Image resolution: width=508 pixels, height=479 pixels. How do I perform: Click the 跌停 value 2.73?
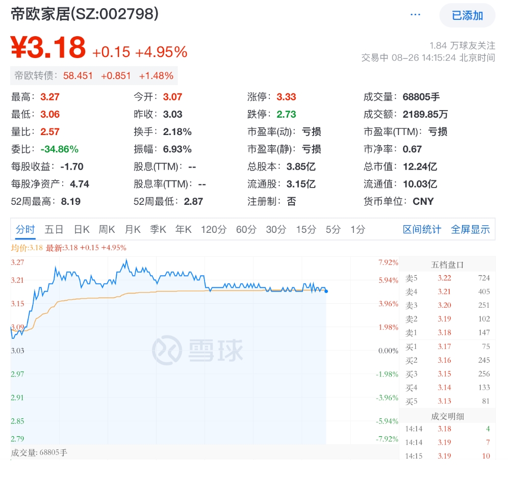286,114
